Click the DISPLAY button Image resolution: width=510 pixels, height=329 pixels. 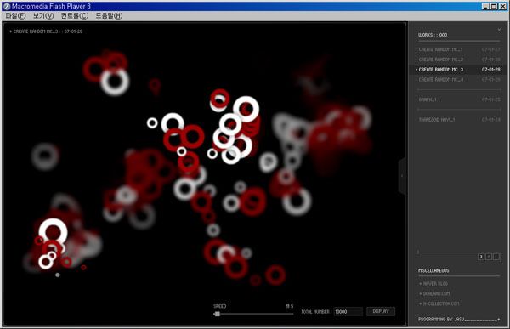pyautogui.click(x=381, y=312)
